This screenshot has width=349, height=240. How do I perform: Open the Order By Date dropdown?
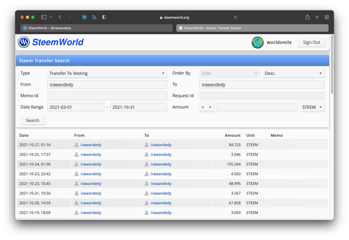(230, 73)
